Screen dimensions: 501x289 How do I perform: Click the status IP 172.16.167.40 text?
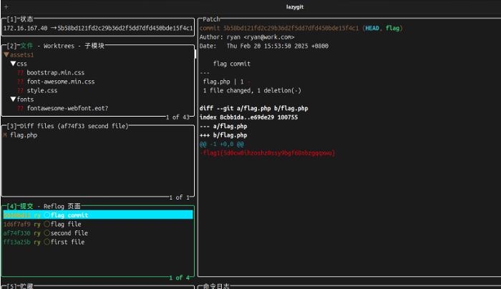25,28
